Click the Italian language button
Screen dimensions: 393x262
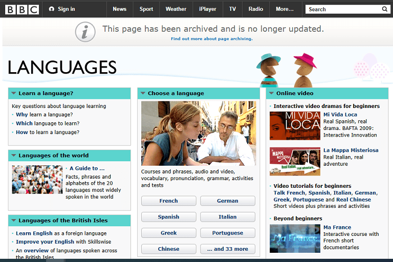228,217
